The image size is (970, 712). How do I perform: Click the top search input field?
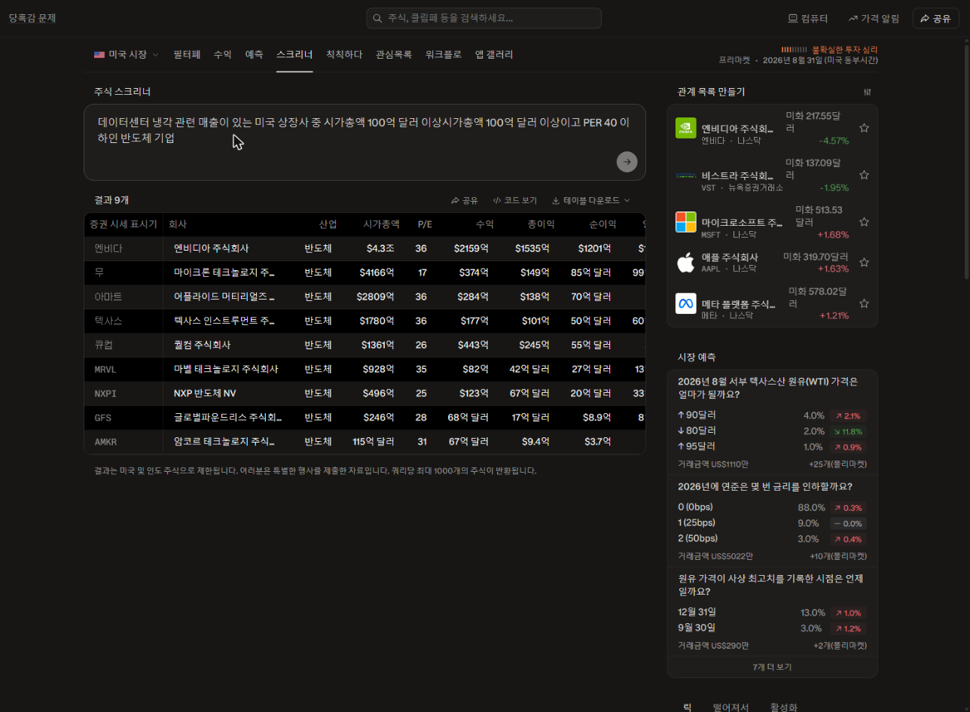(x=483, y=18)
